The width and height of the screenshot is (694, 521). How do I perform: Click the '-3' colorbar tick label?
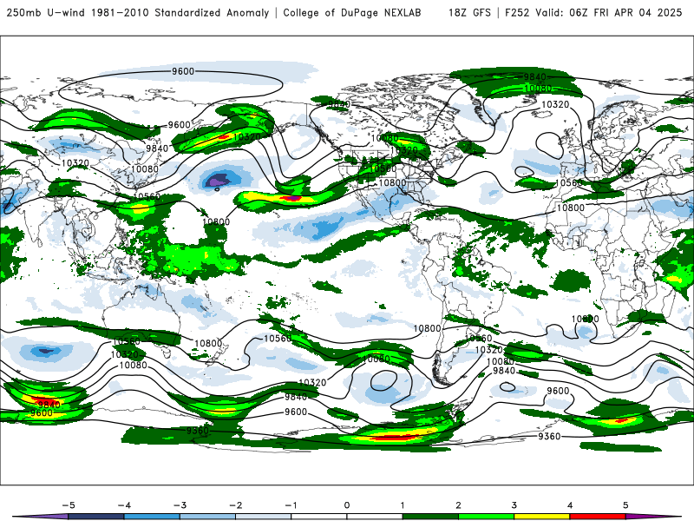point(180,505)
